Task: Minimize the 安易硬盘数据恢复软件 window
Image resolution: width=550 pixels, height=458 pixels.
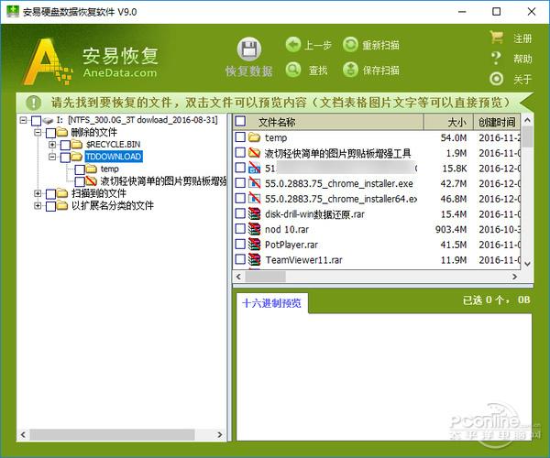Action: (462, 12)
